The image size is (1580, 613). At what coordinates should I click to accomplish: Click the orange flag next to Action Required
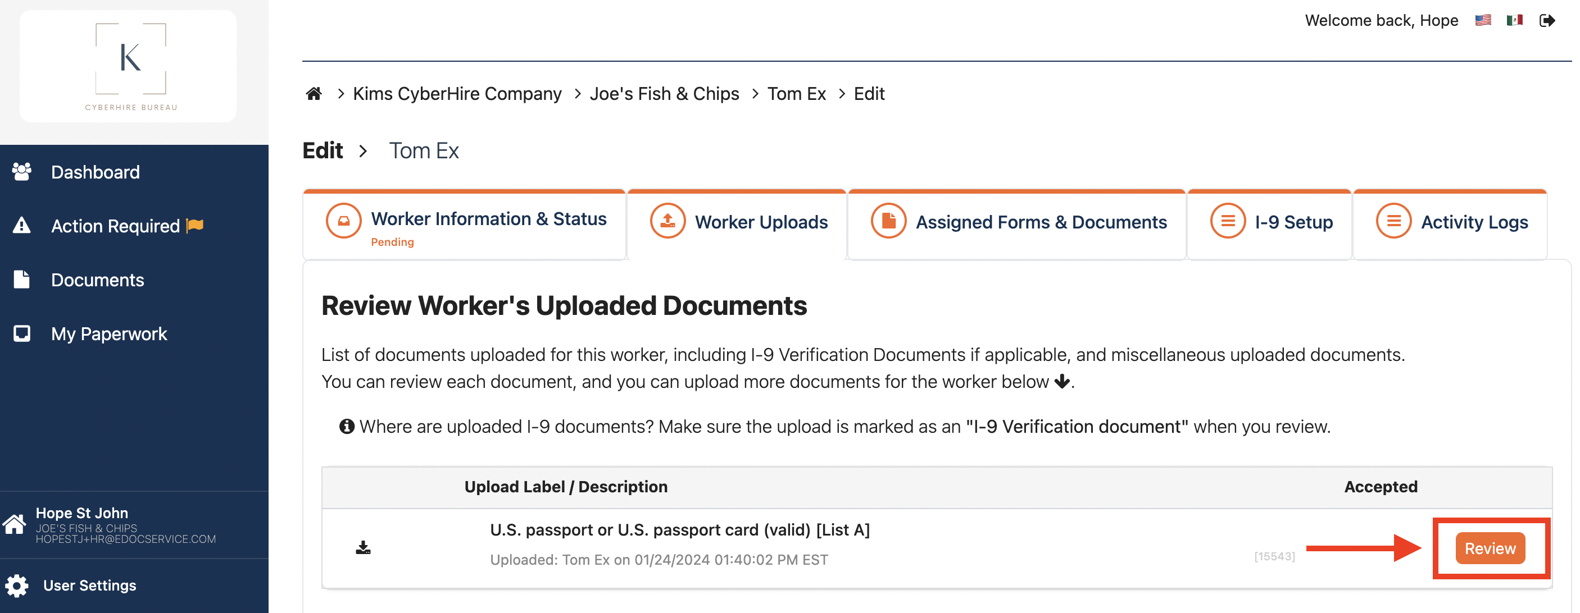pyautogui.click(x=195, y=226)
